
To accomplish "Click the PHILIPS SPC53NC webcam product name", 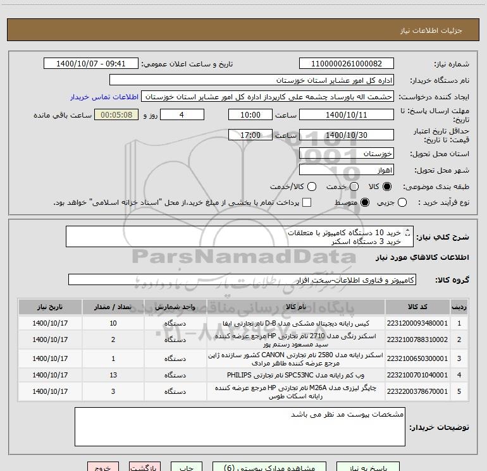I will tap(296, 375).
